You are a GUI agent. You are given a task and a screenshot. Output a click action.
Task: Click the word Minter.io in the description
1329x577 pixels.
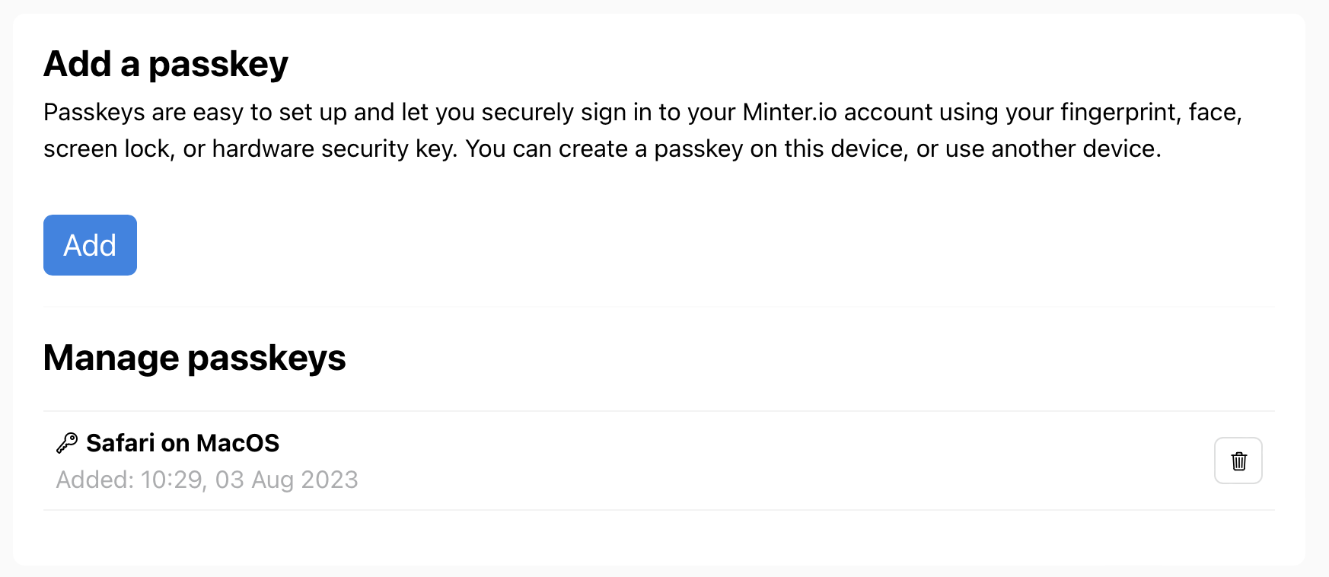[789, 113]
